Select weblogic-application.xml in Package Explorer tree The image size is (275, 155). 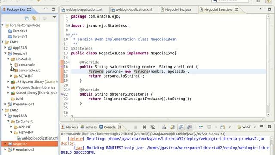37,138
